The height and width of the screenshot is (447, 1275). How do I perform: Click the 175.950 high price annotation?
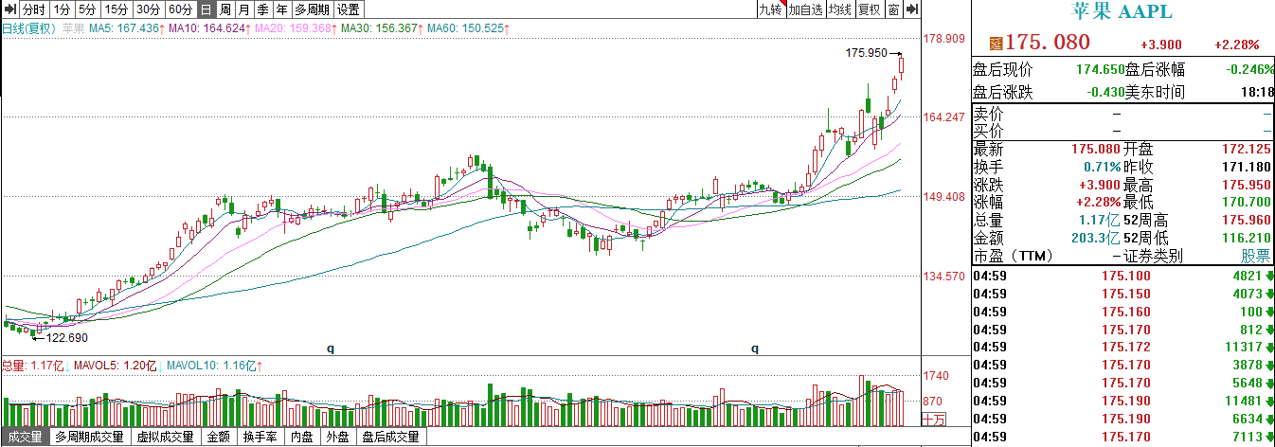(x=866, y=53)
